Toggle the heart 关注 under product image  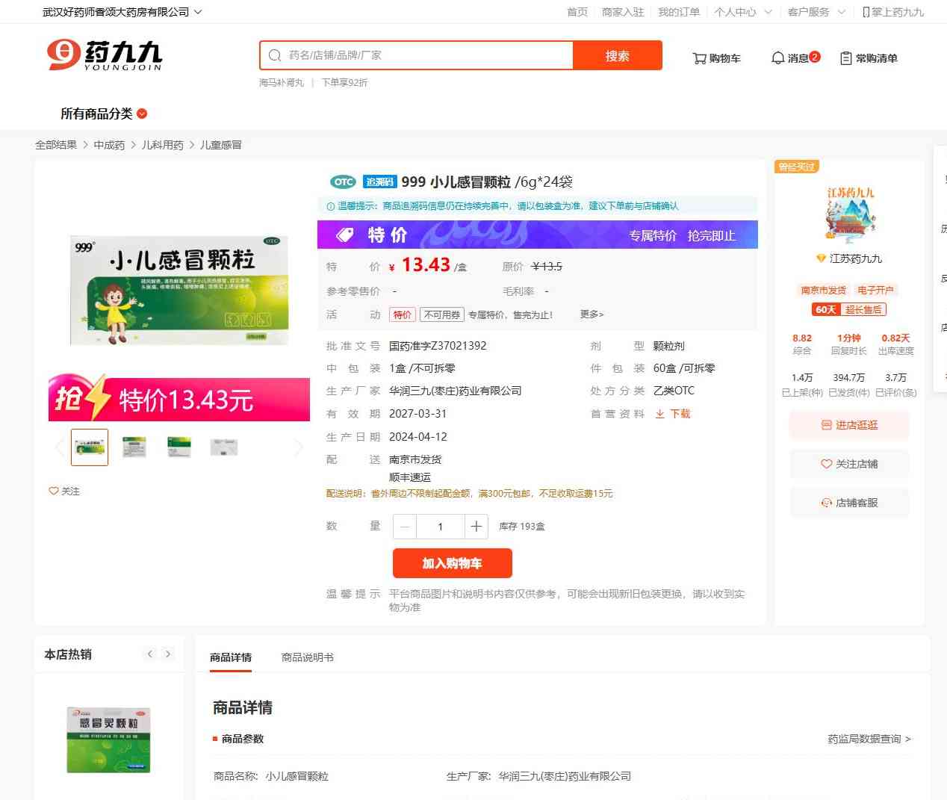[x=54, y=491]
